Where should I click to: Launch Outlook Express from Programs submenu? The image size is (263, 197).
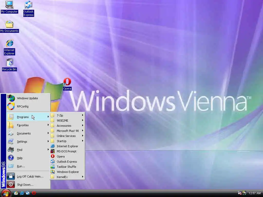67,162
